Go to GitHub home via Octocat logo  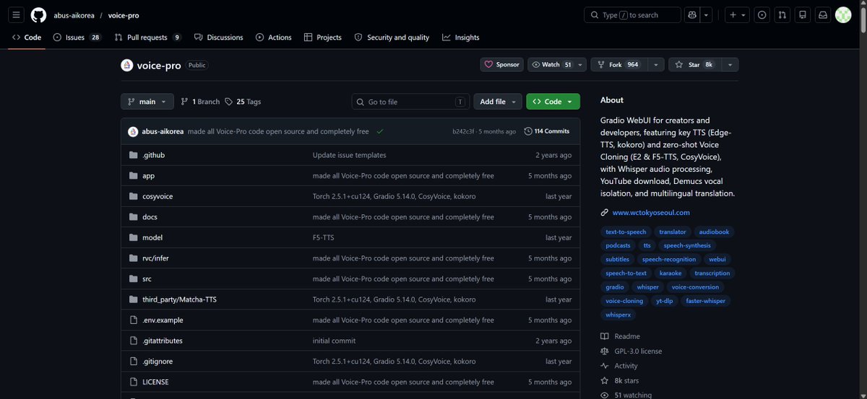(38, 14)
